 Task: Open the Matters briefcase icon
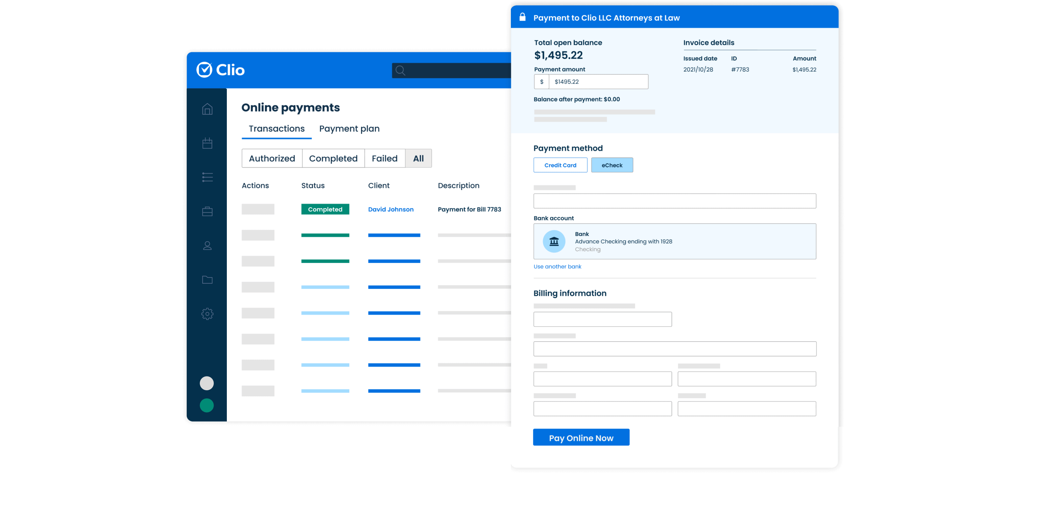pos(207,211)
